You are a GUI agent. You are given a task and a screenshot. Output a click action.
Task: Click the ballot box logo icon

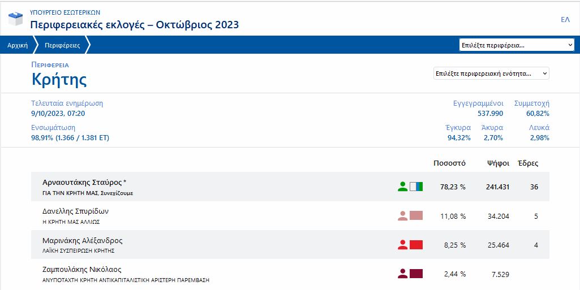[x=15, y=19]
